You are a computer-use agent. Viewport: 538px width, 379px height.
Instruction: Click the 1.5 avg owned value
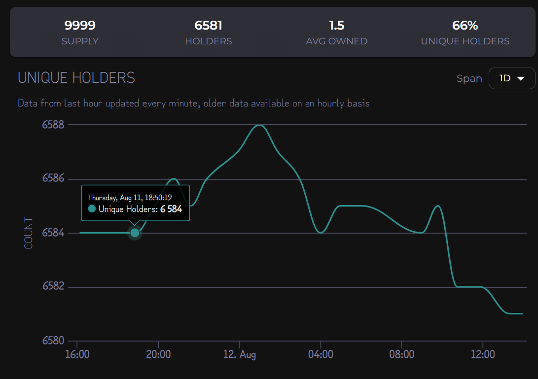(x=337, y=25)
